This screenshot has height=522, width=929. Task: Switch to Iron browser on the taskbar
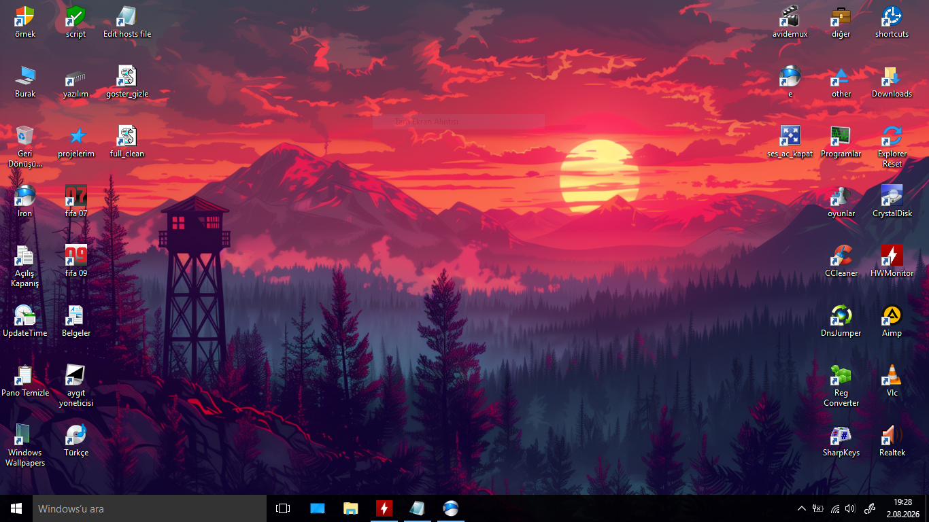tap(450, 508)
